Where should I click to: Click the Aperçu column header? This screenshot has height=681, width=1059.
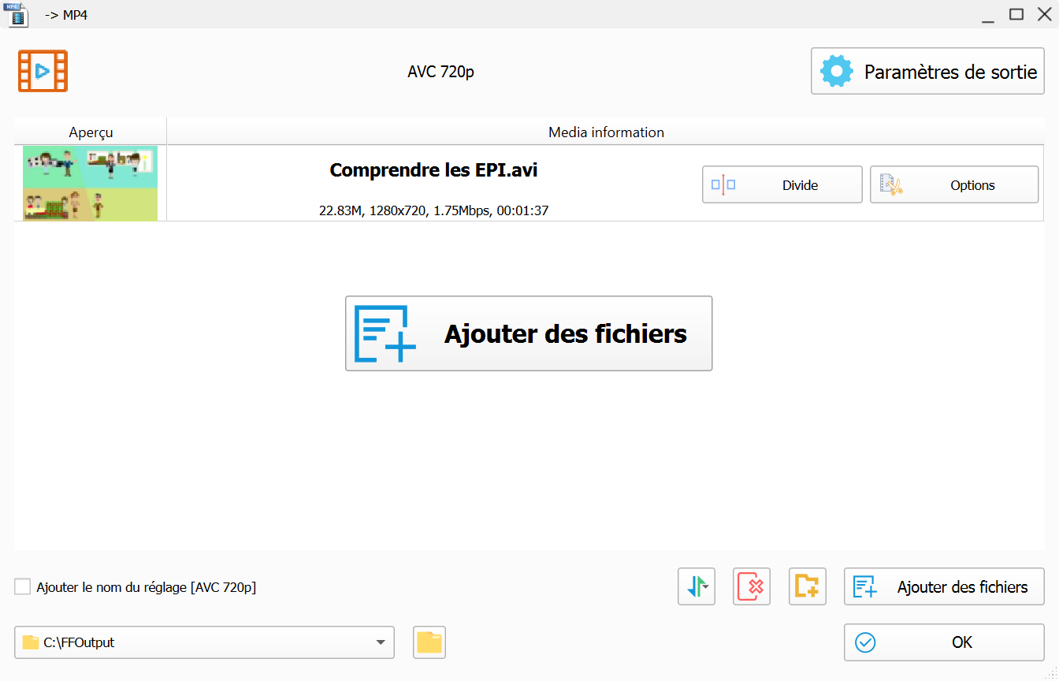(x=91, y=132)
